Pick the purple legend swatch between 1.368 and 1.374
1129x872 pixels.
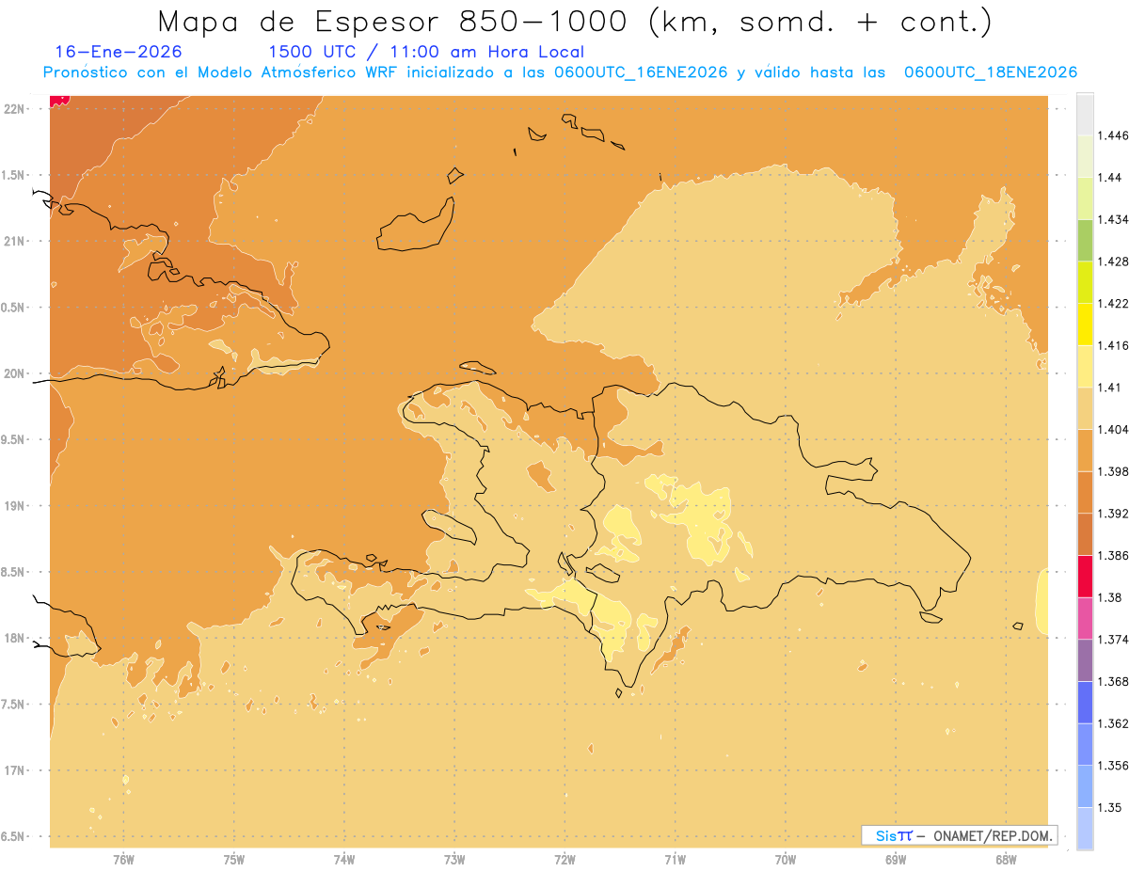[1085, 660]
